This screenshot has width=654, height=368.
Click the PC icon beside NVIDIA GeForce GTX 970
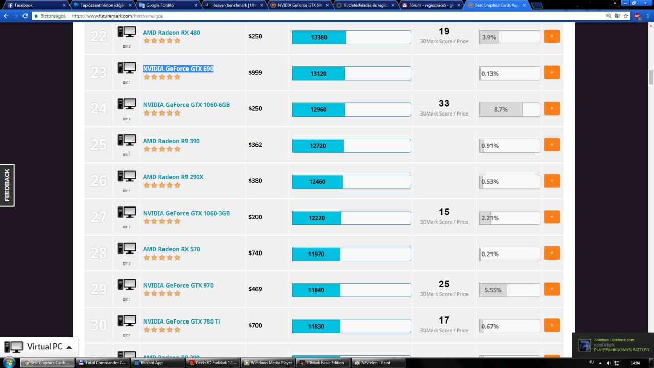click(x=127, y=285)
